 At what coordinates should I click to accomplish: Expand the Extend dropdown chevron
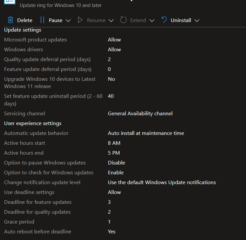(x=152, y=21)
